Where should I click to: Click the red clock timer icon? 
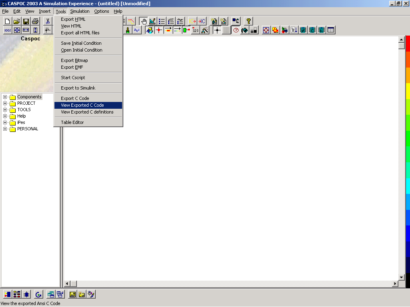[236, 30]
